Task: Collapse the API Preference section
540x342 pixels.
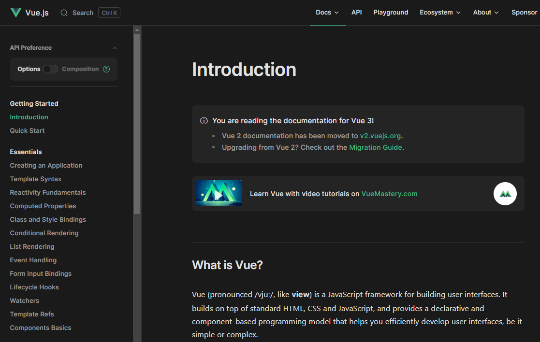Action: coord(115,48)
